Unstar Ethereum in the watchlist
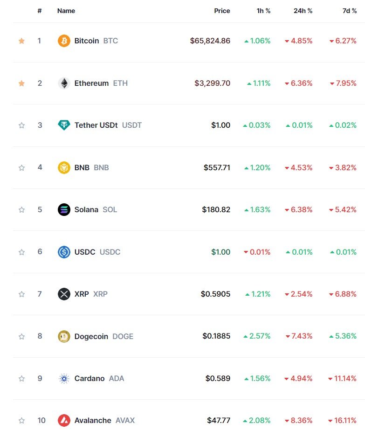Viewport: 365px width, 430px height. 21,83
